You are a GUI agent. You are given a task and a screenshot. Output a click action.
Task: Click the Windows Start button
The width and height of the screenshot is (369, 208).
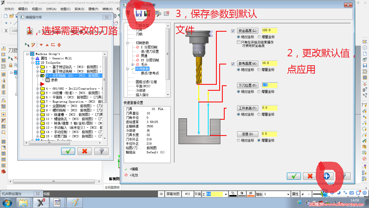[x=7, y=202]
